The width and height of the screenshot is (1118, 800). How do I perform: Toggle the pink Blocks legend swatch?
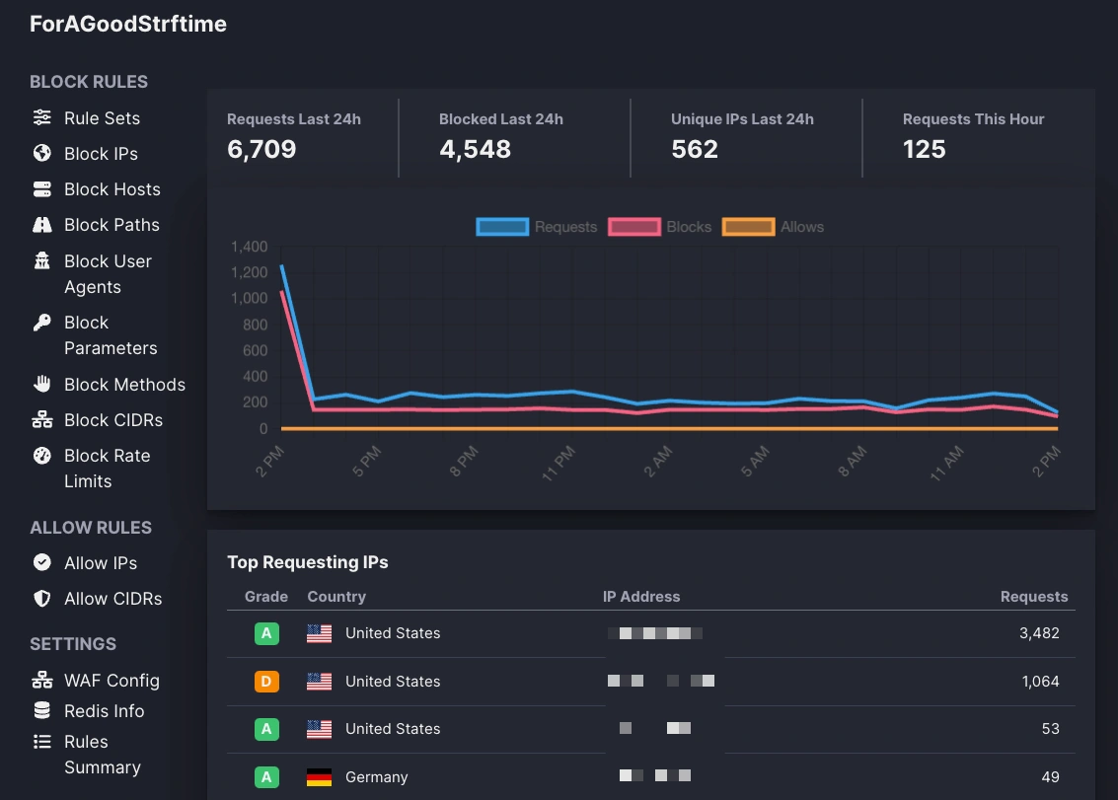coord(634,227)
